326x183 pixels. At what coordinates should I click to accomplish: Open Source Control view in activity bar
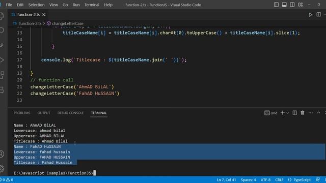coord(2,45)
